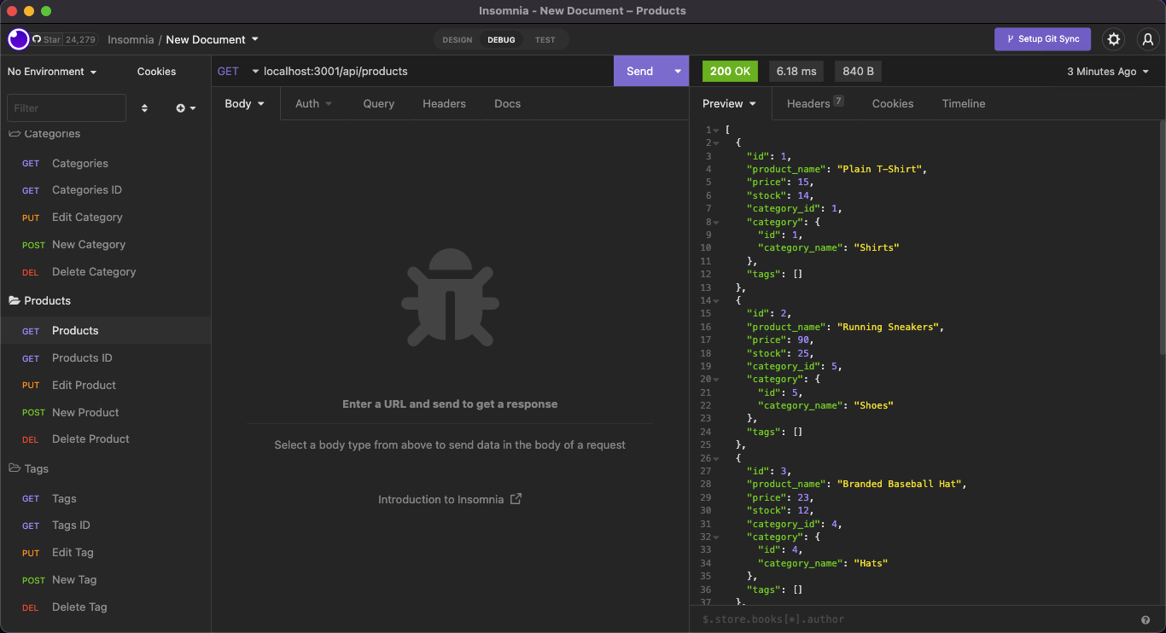Click Setup Git Sync

[1042, 39]
